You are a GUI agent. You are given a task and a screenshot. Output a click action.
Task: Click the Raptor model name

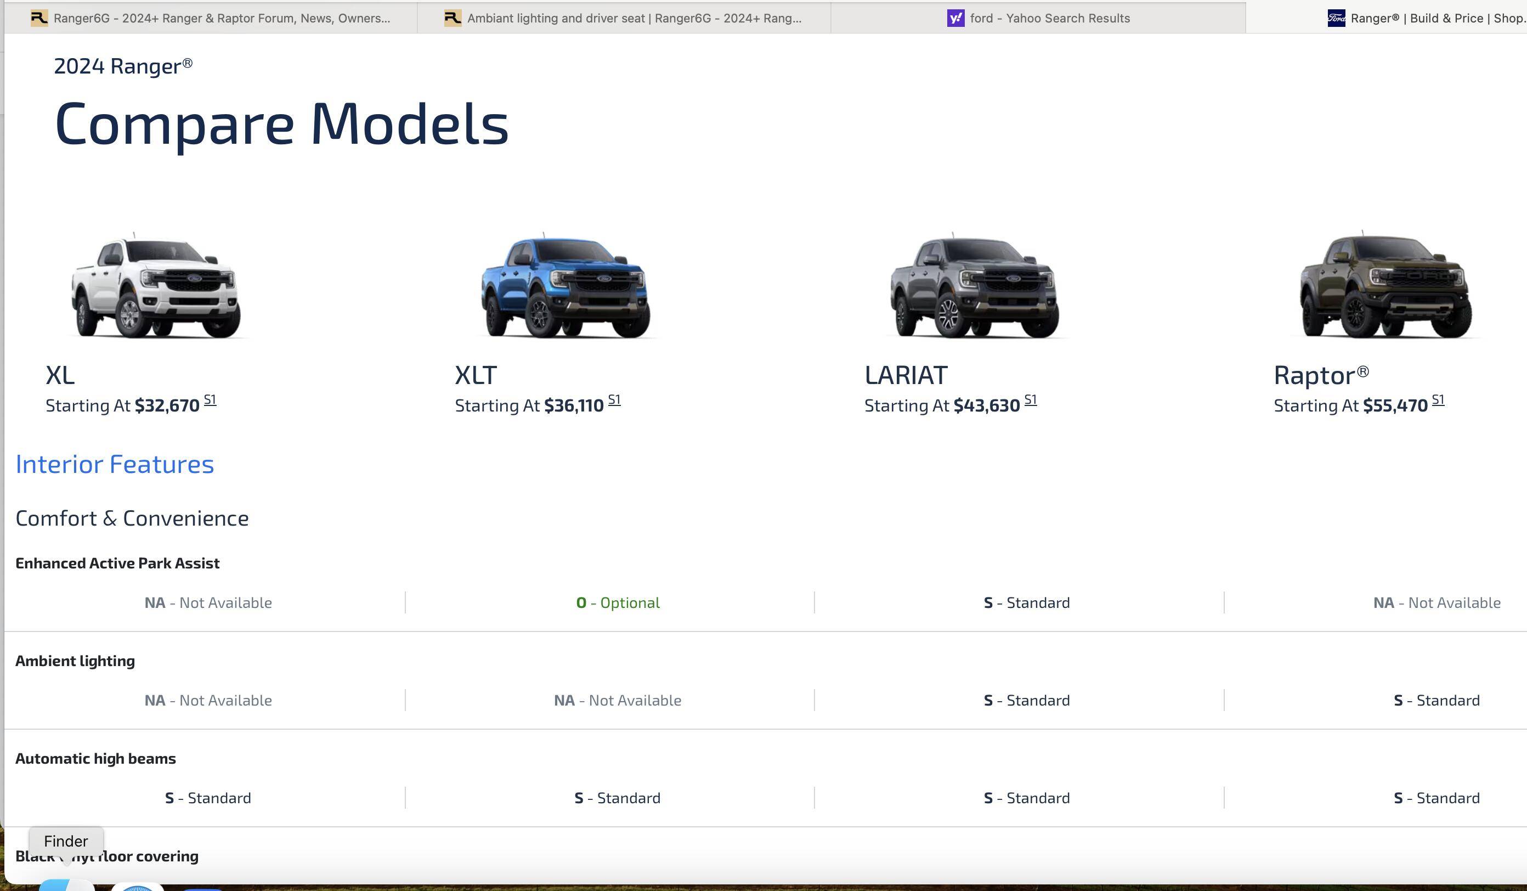(x=1321, y=375)
